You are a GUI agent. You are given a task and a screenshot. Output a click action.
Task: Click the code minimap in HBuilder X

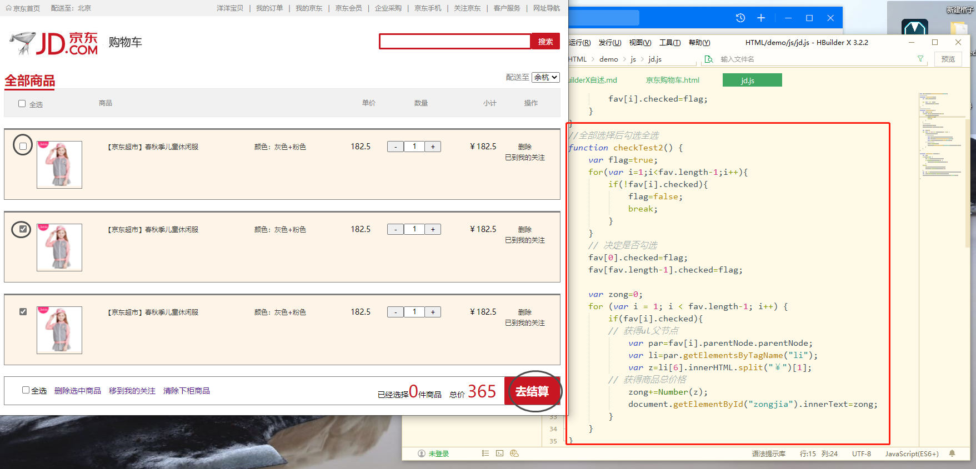[x=942, y=136]
